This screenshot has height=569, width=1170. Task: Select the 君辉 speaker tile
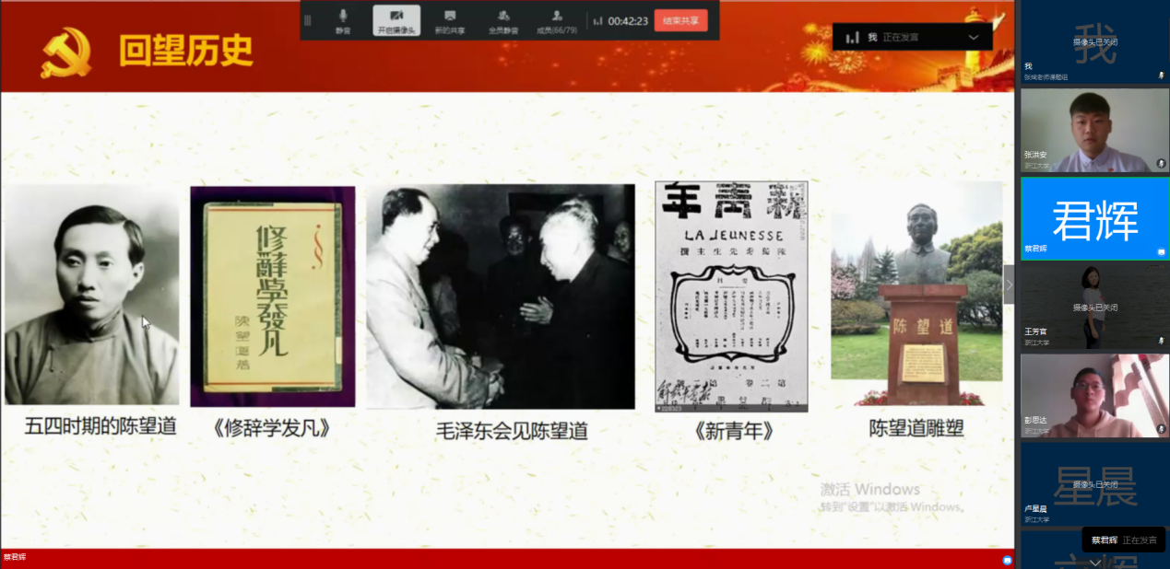tap(1094, 218)
